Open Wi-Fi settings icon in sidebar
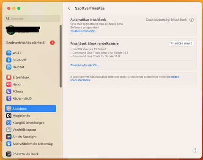Viewport: 203px width, 160px height. tap(9, 53)
